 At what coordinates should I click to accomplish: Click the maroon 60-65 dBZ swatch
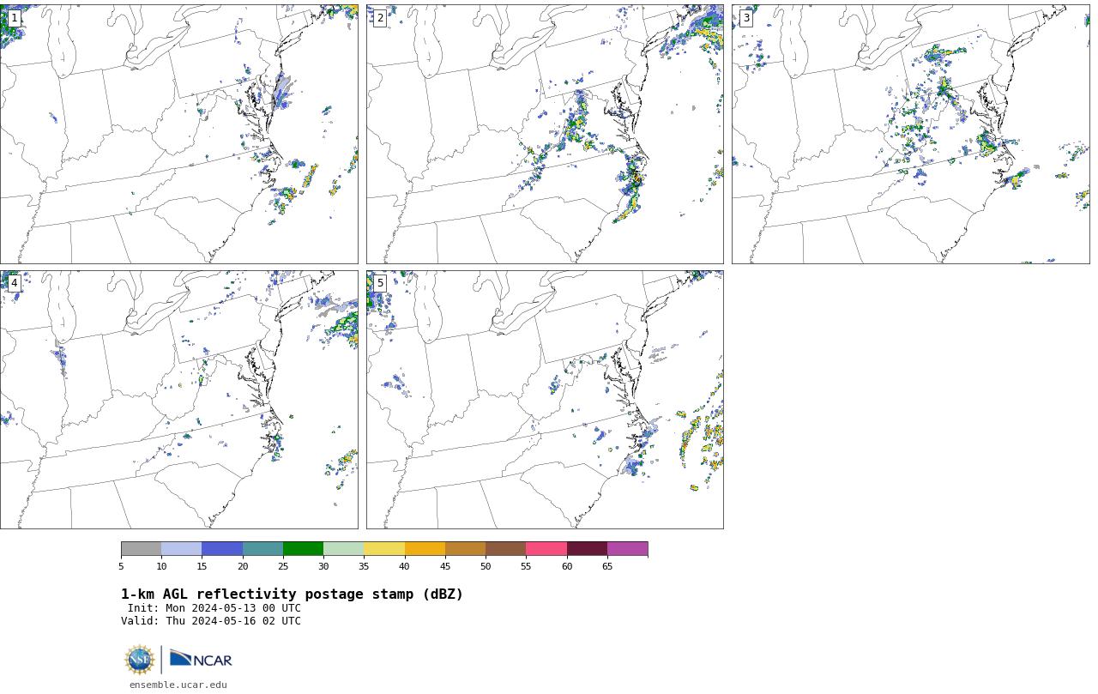[x=587, y=549]
